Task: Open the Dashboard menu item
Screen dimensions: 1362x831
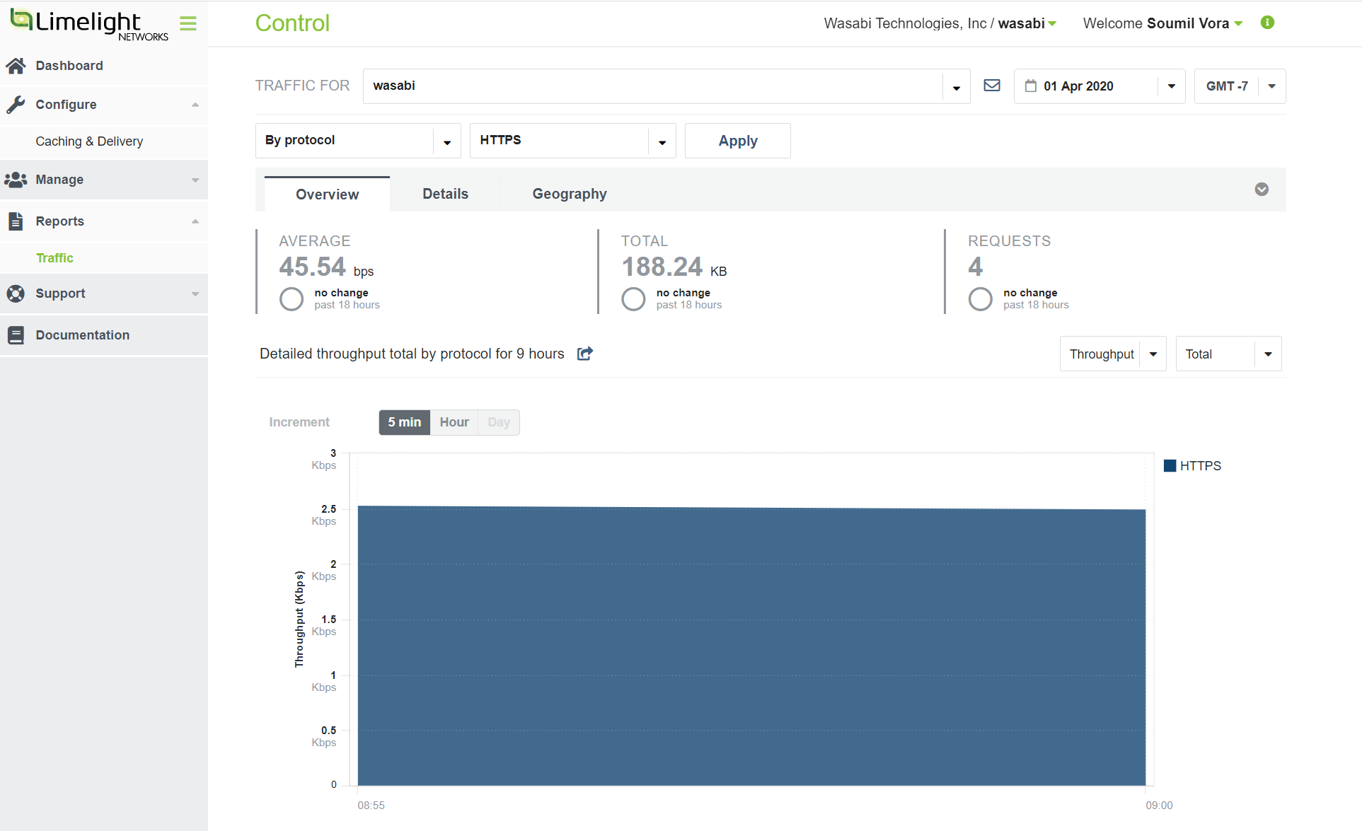Action: (104, 66)
